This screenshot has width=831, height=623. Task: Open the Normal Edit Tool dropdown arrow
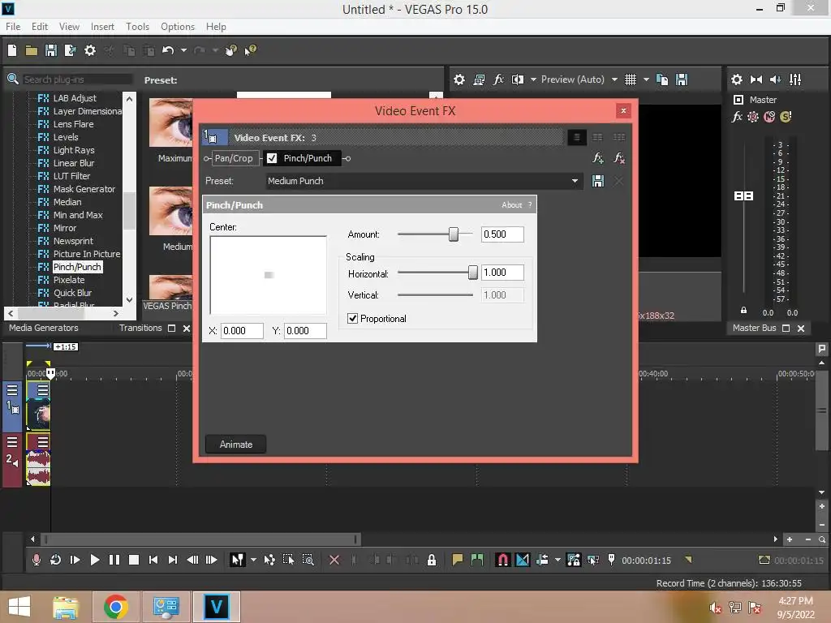(x=253, y=560)
